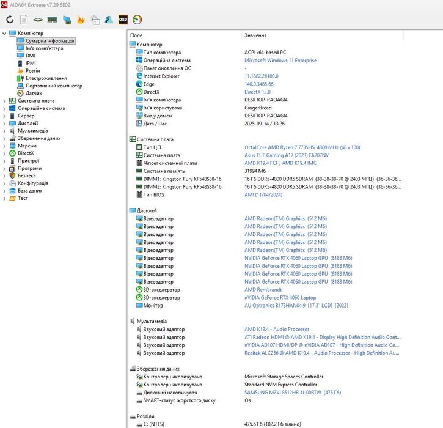The width and height of the screenshot is (443, 428).
Task: Click the AIDA64 app icon in title bar
Action: [4, 4]
